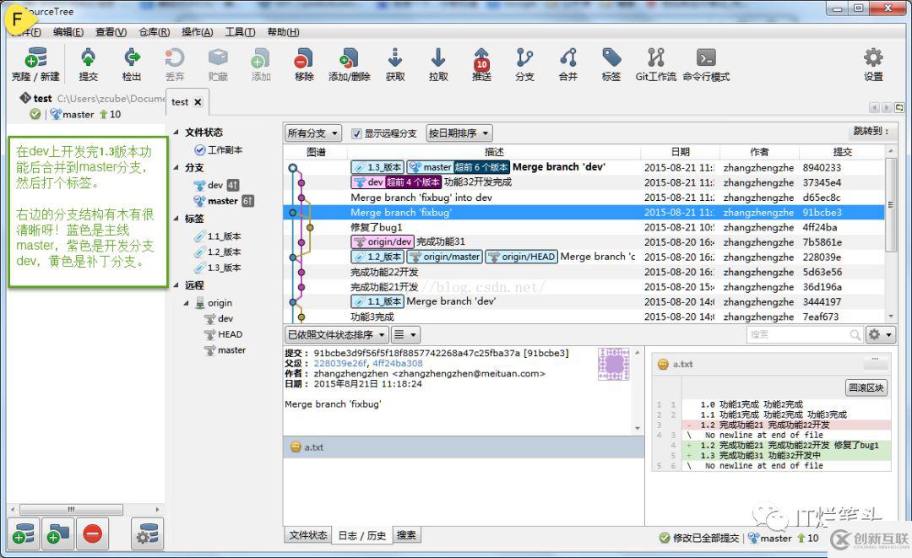Collapse the Remotes (远程) sidebar section

pos(176,284)
